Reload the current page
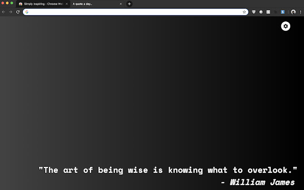 18,12
